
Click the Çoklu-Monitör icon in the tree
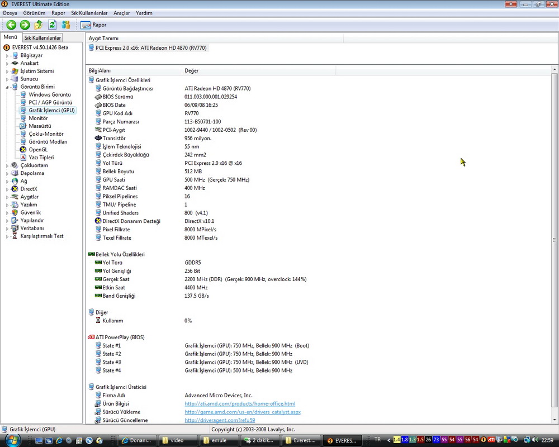pos(23,134)
